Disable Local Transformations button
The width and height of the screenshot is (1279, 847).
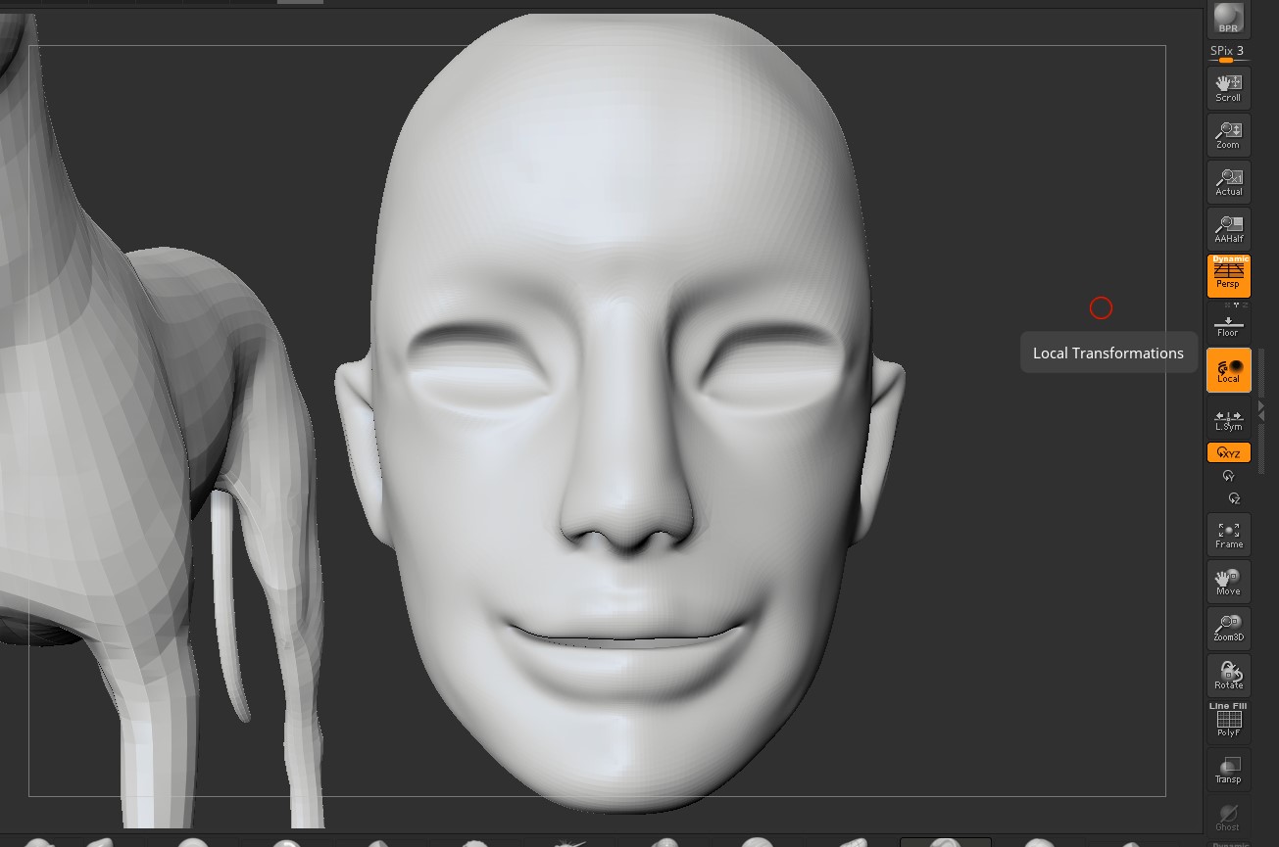[x=1228, y=370]
